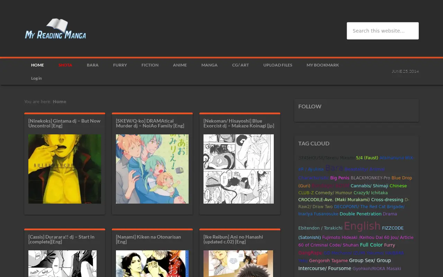Select the Full Color tag
This screenshot has width=443, height=277.
(x=371, y=245)
